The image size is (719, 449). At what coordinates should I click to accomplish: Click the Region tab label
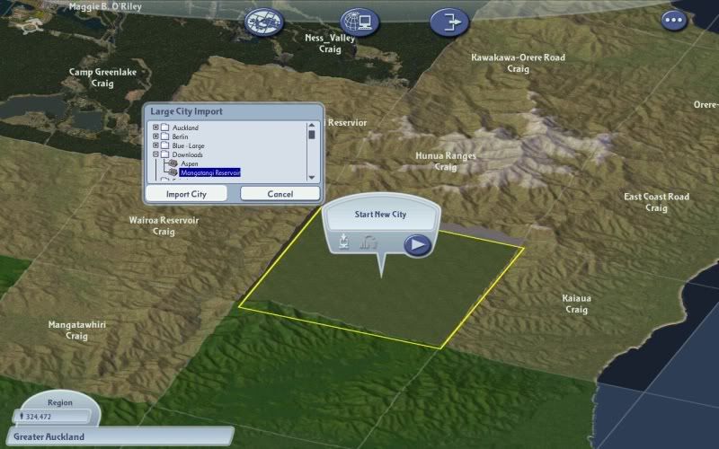pos(60,402)
